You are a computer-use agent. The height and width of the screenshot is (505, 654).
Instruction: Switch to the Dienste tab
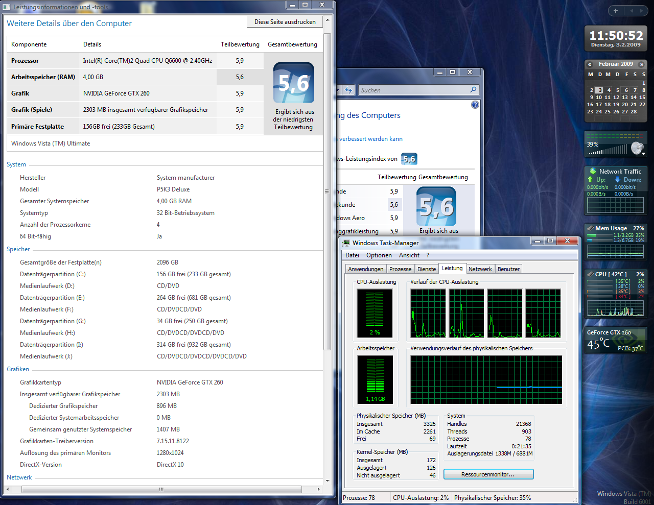point(427,269)
